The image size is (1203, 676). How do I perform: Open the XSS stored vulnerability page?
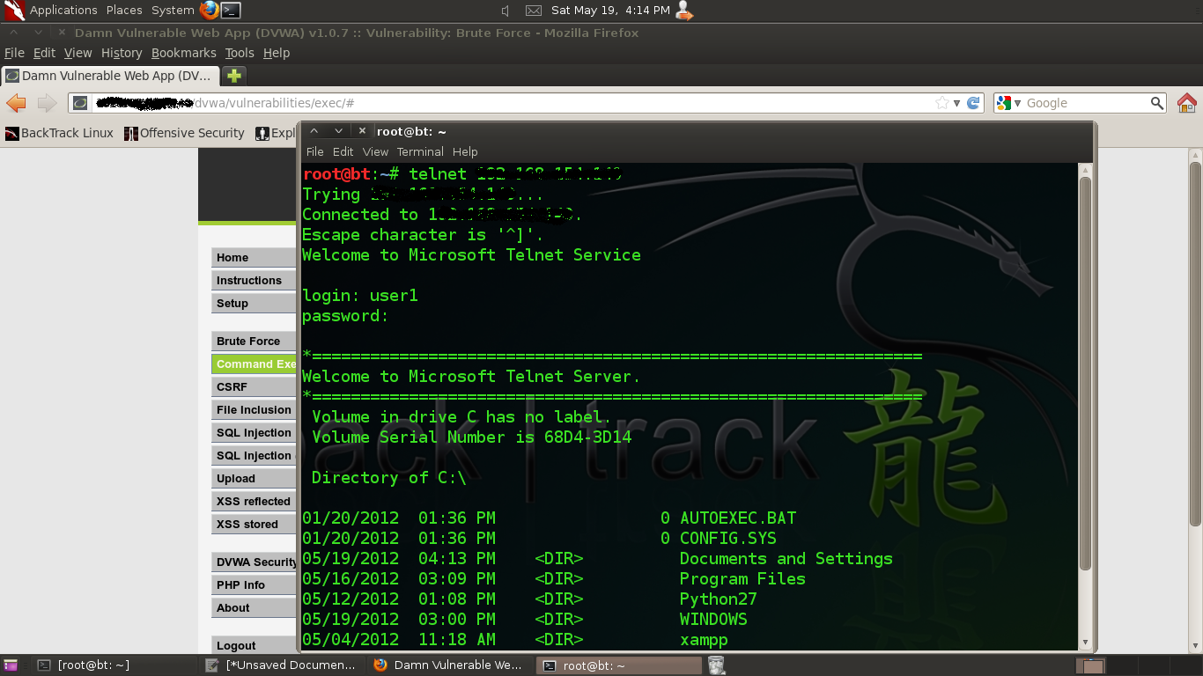pyautogui.click(x=254, y=524)
